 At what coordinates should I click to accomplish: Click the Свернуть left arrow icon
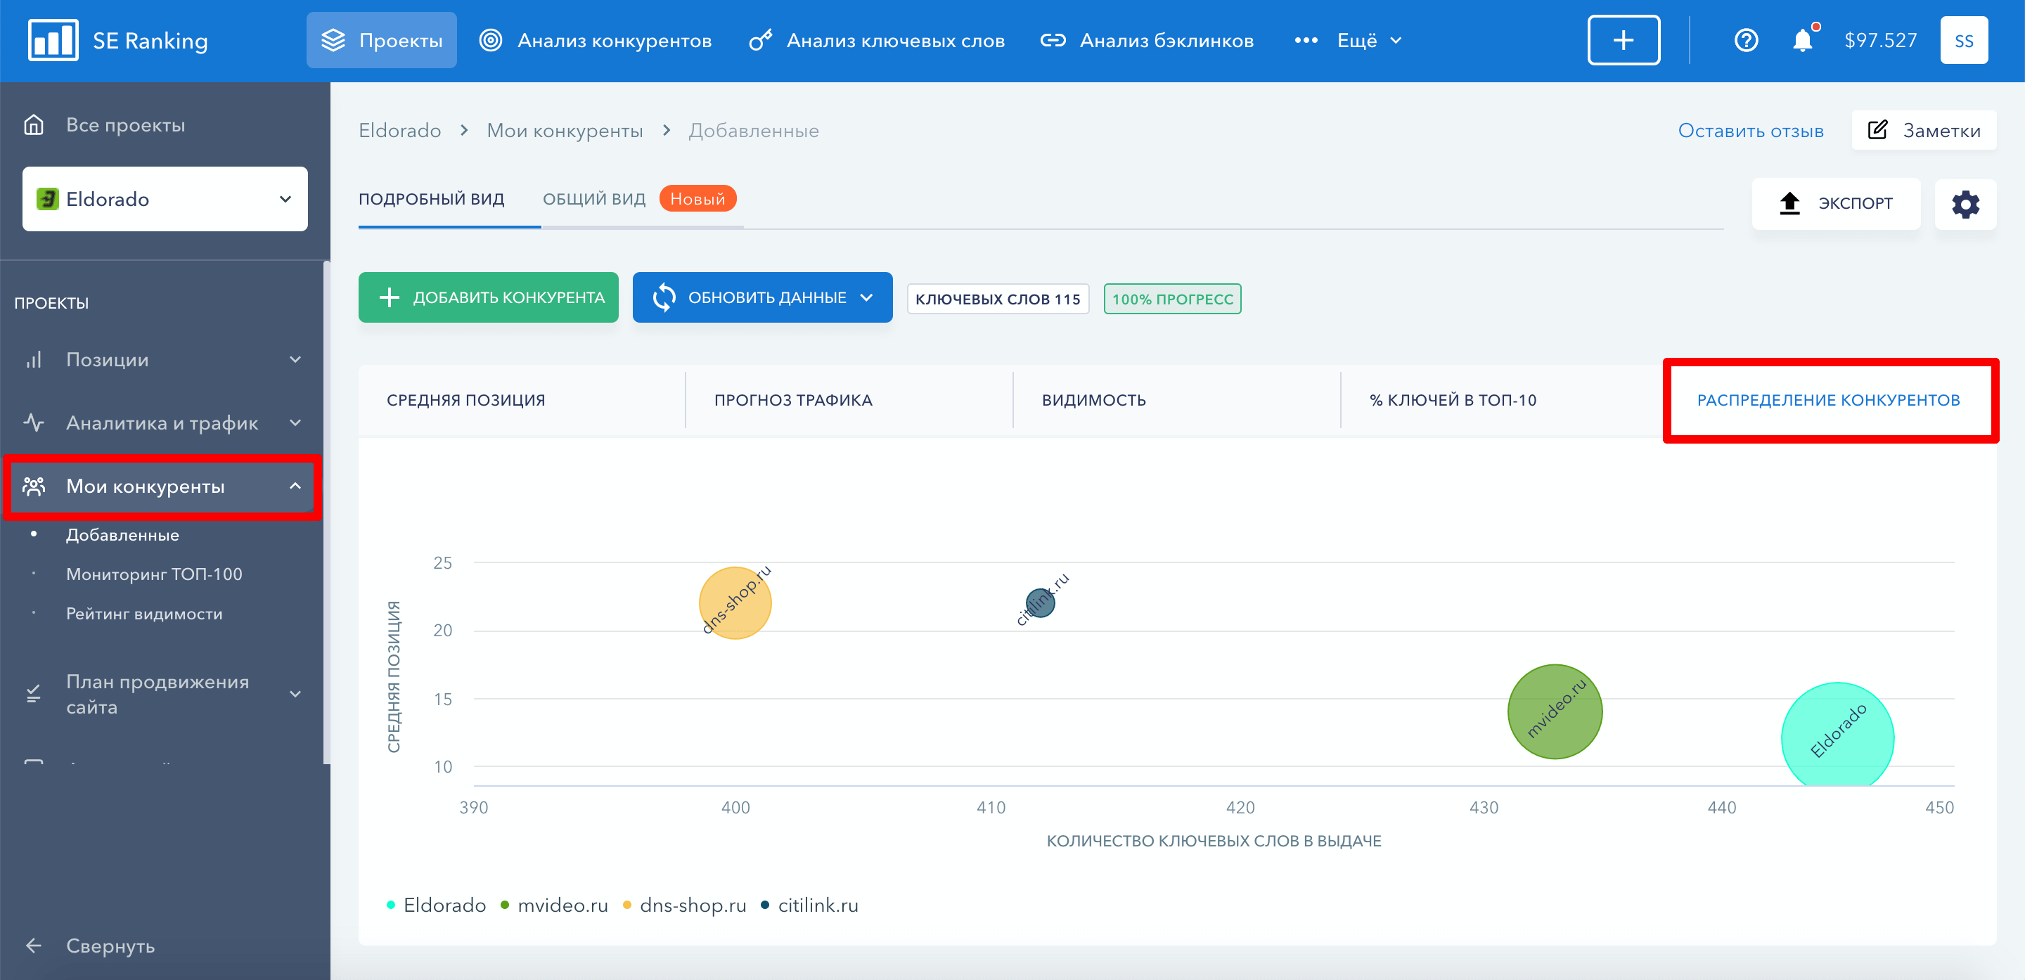tap(34, 946)
